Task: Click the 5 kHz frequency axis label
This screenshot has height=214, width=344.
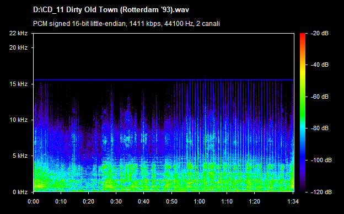Action: 20,156
